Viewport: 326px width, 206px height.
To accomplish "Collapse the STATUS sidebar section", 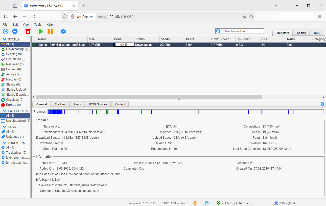I will (x=5, y=39).
